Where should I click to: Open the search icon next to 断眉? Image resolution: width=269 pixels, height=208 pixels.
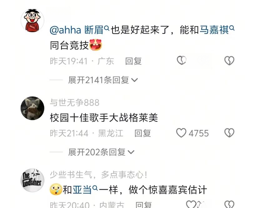click(107, 28)
